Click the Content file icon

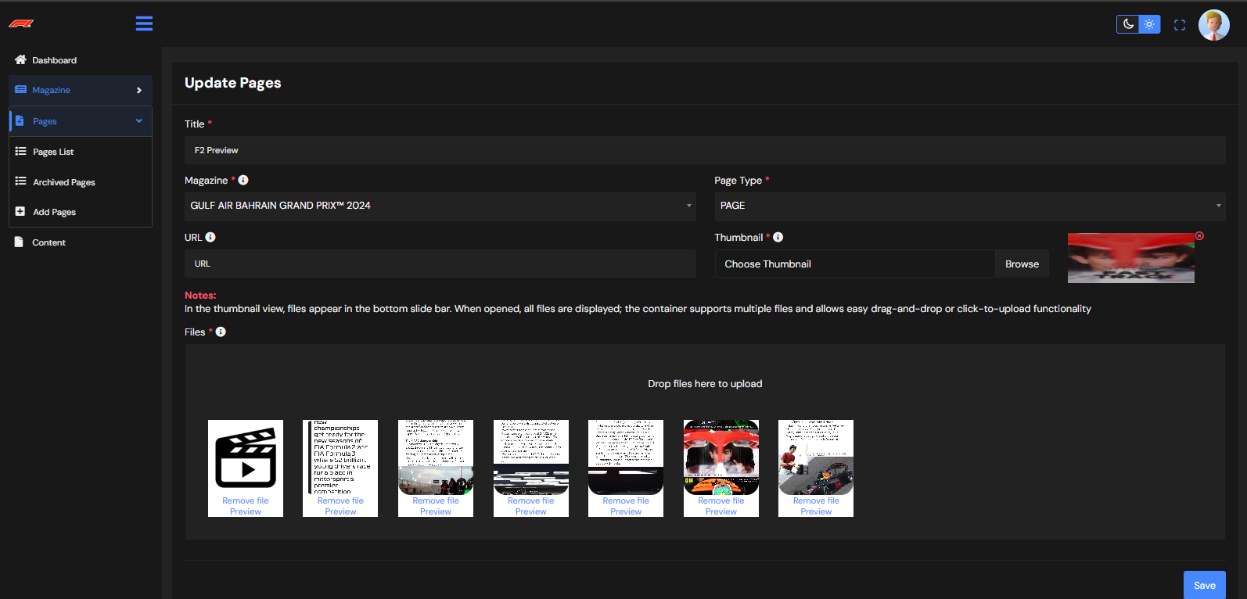click(19, 242)
